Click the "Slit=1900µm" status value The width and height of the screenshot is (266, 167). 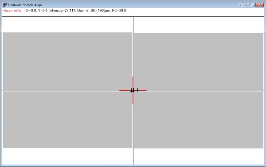tap(100, 11)
